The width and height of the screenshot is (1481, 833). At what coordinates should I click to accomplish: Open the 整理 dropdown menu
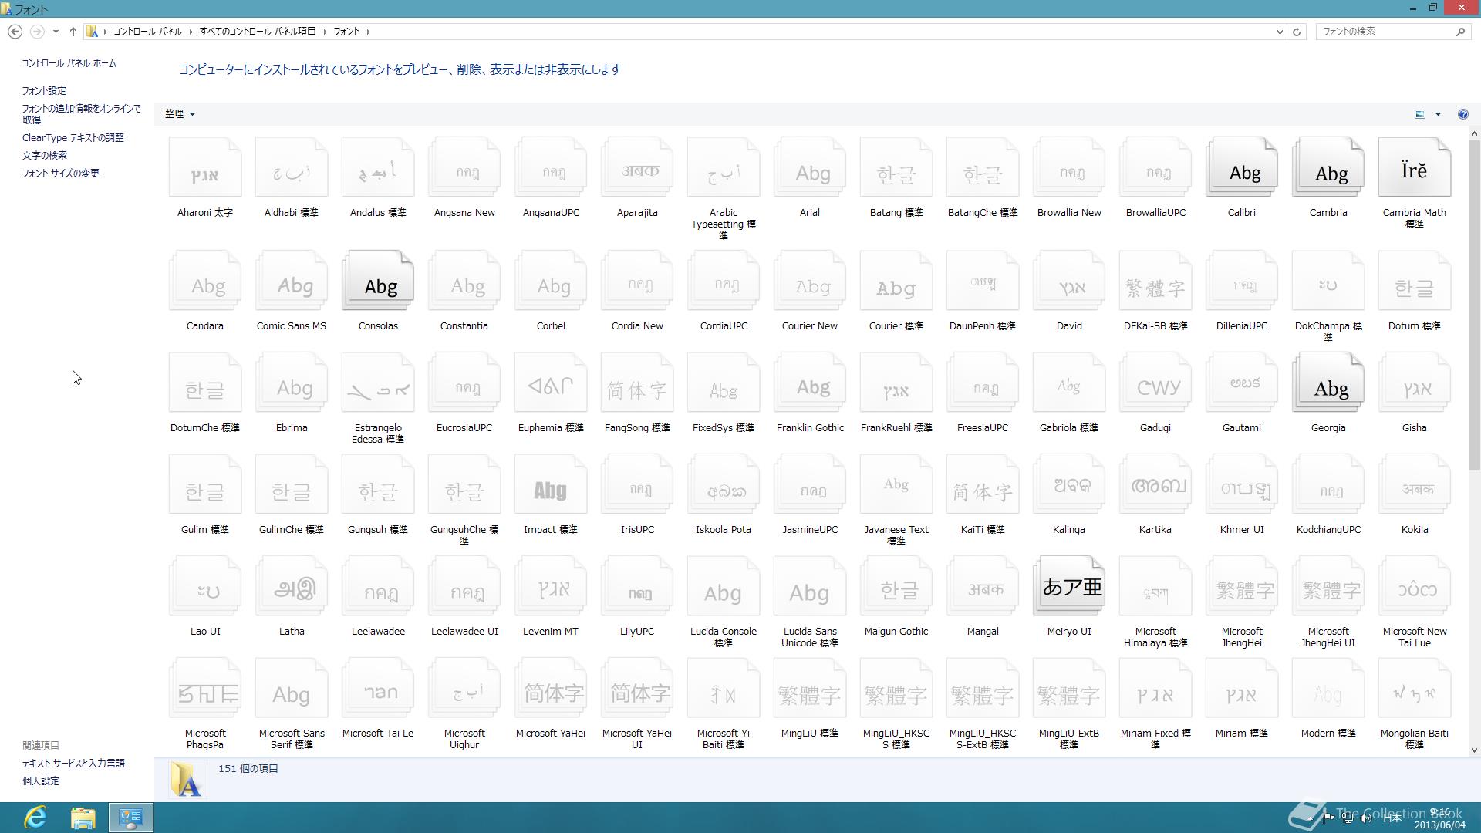pyautogui.click(x=180, y=114)
